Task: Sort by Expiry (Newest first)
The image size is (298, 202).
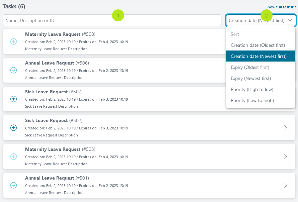Action: (x=260, y=78)
